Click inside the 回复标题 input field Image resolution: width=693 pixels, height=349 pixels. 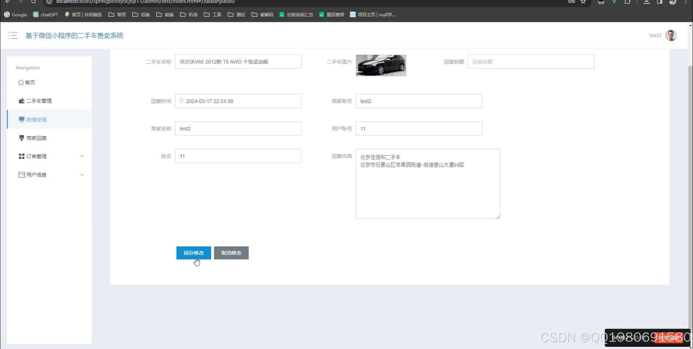pyautogui.click(x=530, y=61)
